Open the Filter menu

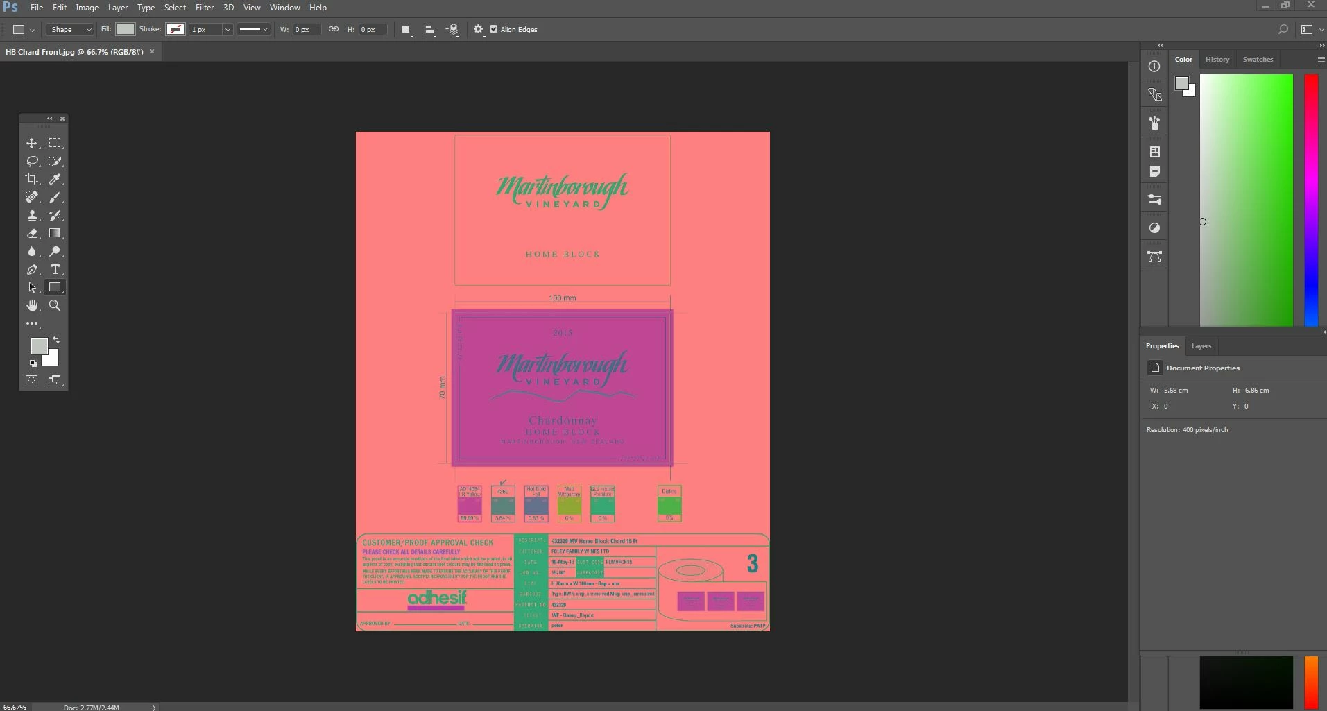[x=205, y=8]
